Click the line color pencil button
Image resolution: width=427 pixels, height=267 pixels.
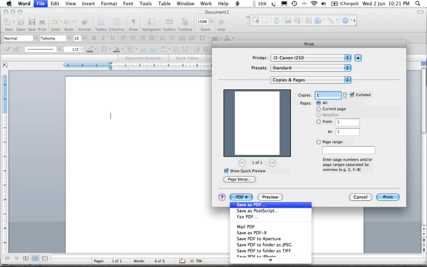(90, 49)
